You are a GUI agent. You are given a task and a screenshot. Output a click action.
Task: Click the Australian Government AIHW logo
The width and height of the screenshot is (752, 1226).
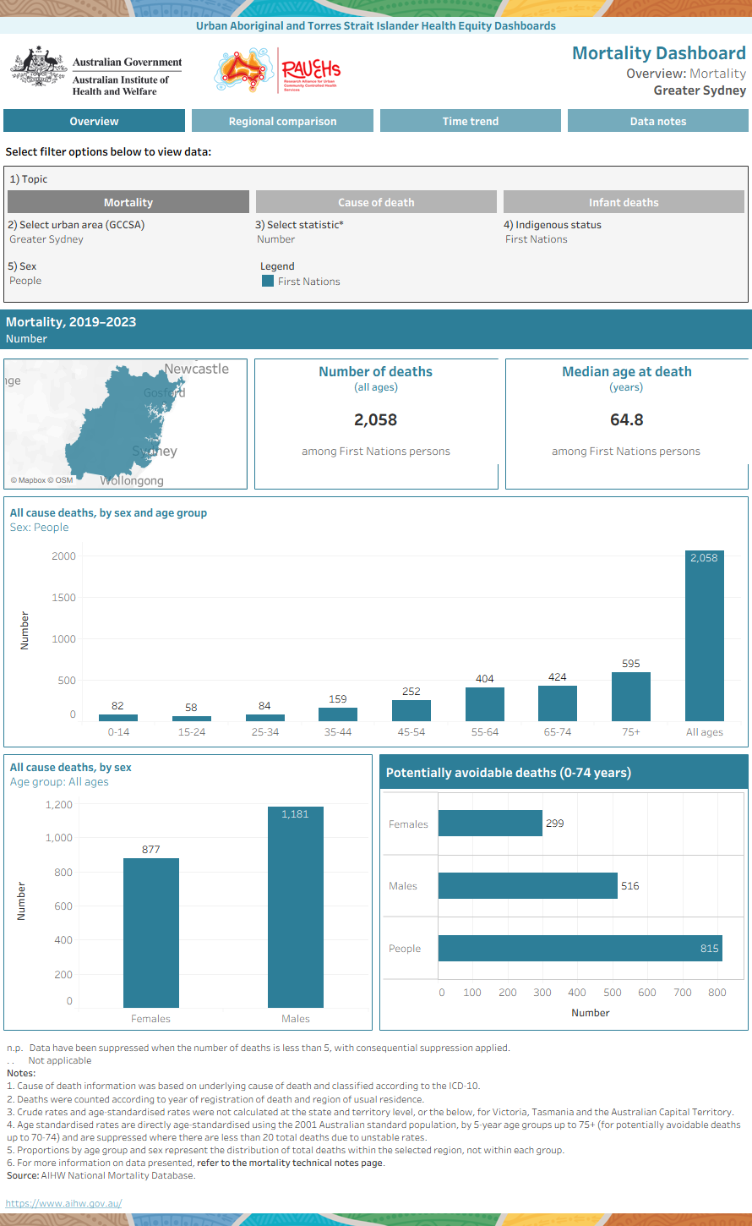96,71
